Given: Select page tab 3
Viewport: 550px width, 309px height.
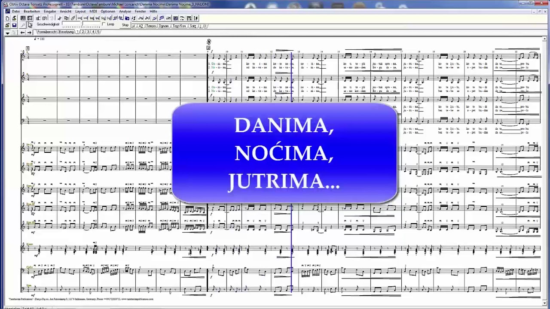Looking at the screenshot, I should coord(88,32).
